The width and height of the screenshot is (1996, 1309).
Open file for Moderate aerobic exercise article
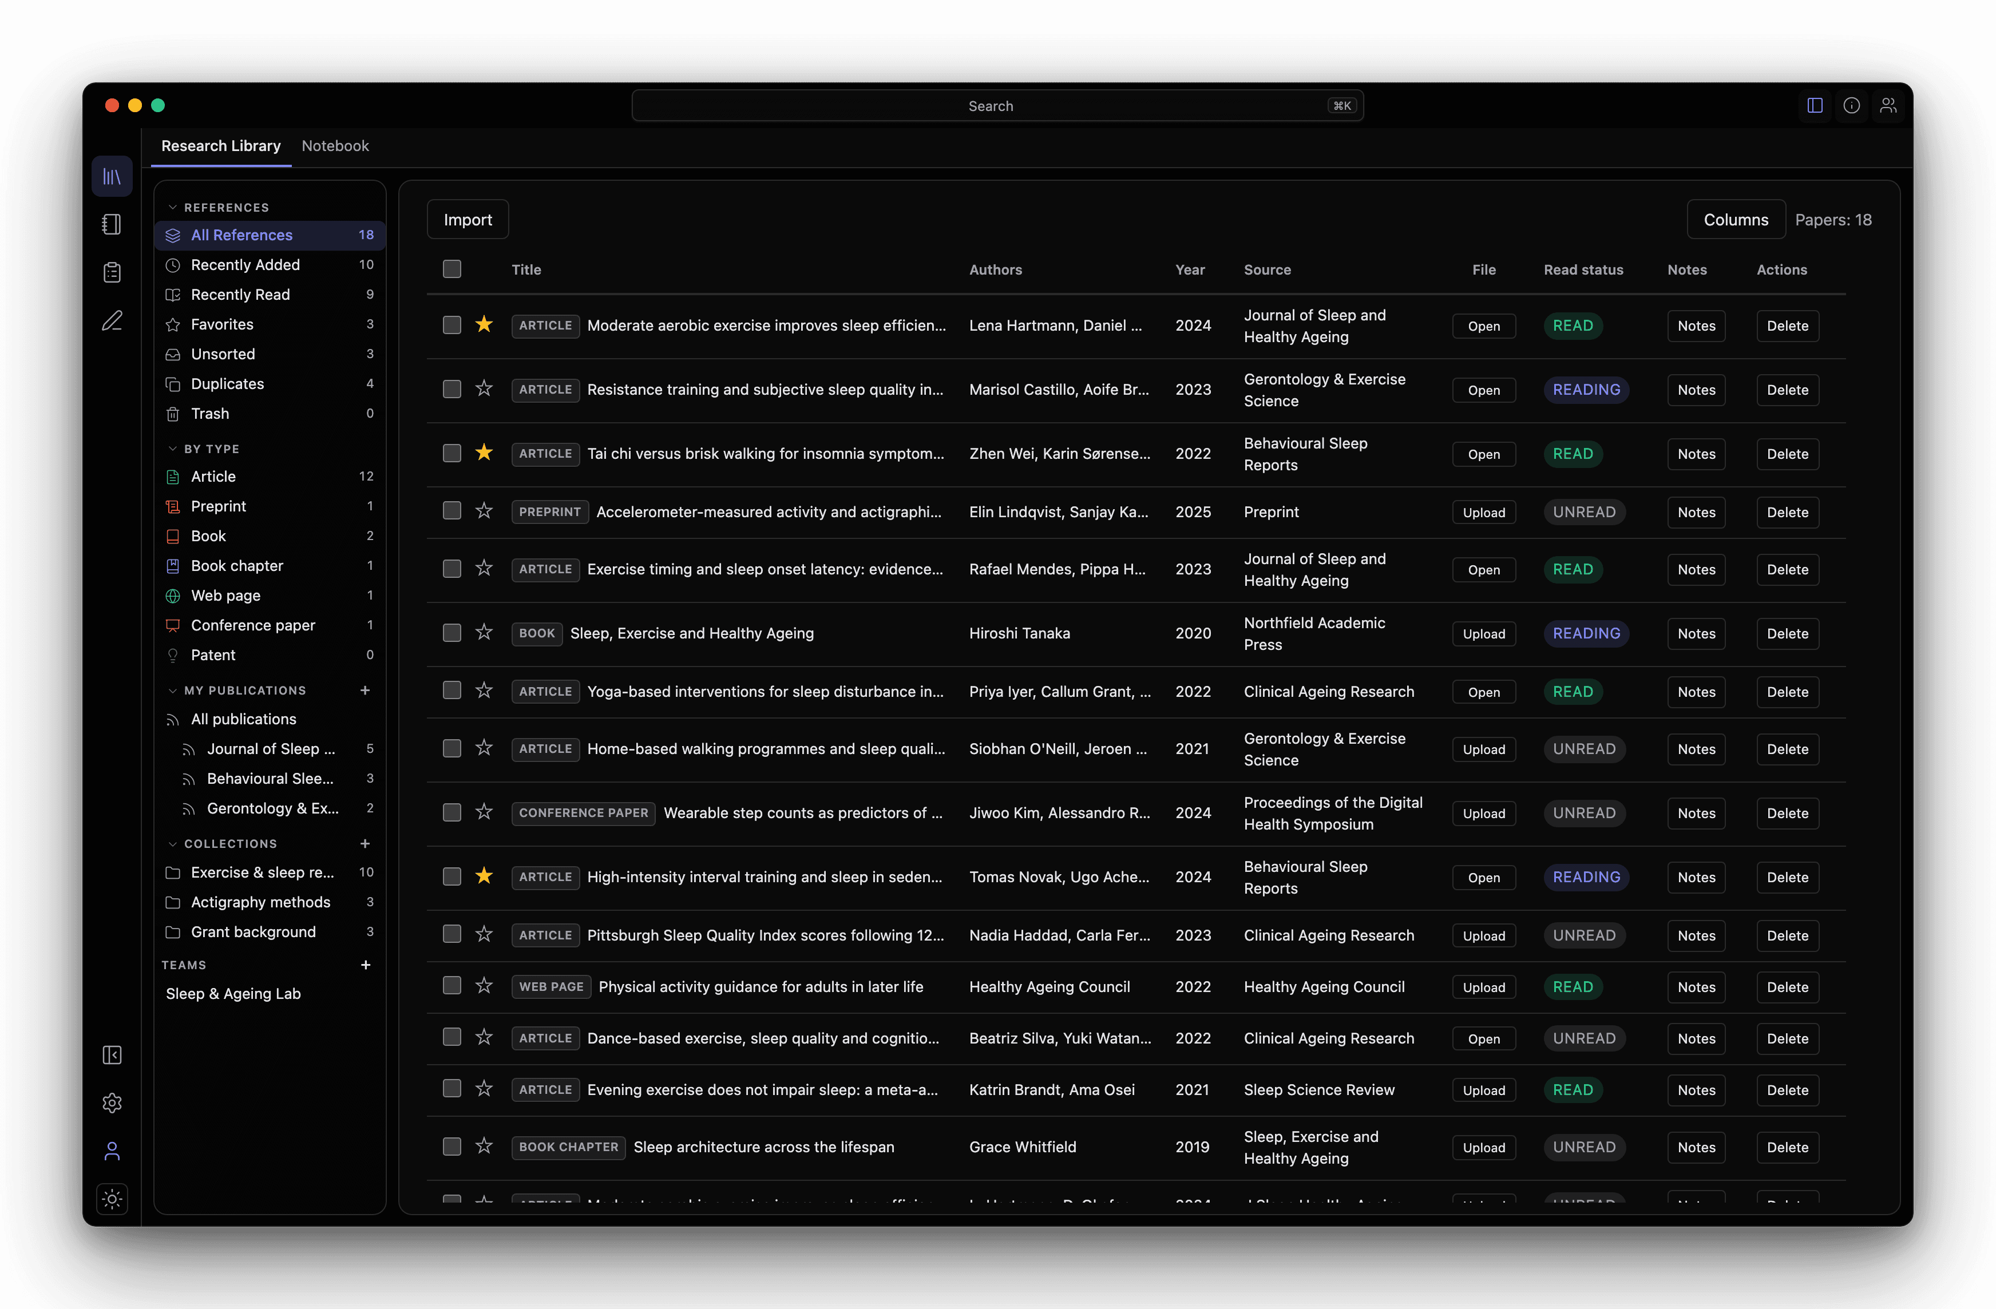coord(1484,326)
